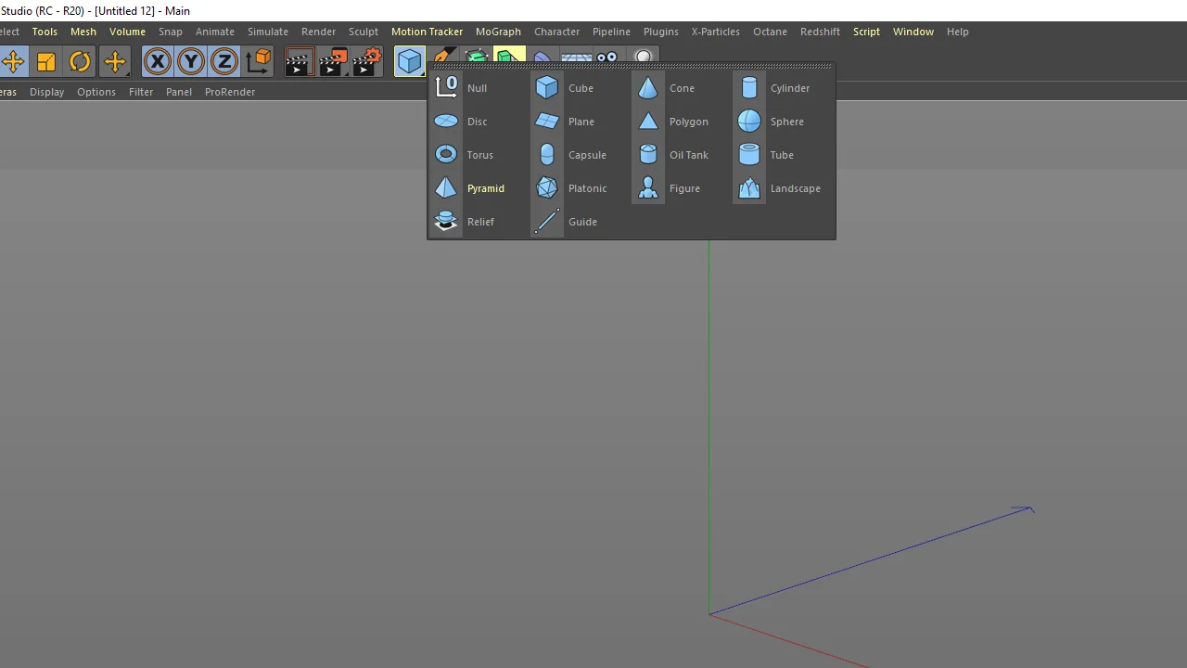Screen dimensions: 1187x668
Task: Open the Help menu
Action: click(957, 32)
